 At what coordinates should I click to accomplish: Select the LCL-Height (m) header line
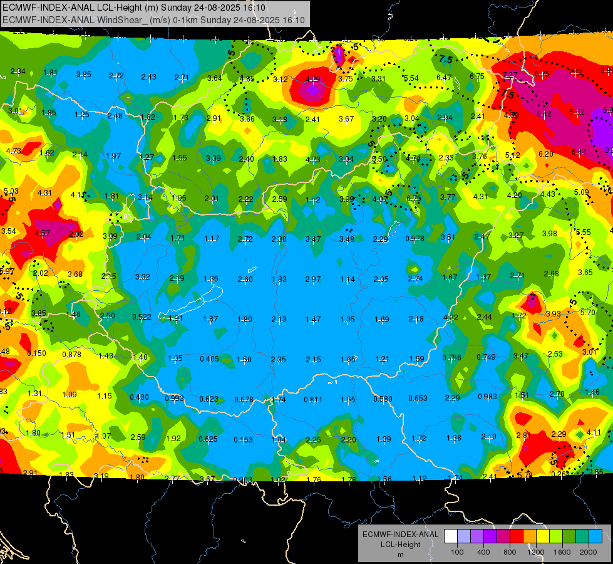click(134, 8)
